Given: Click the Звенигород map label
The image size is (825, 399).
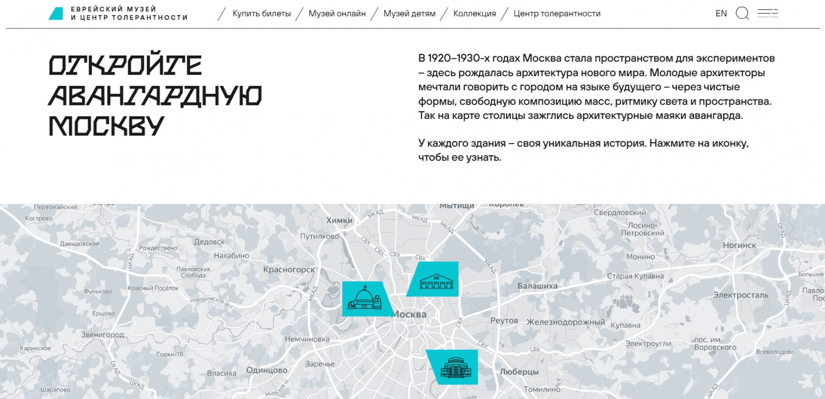Looking at the screenshot, I should pos(103,335).
